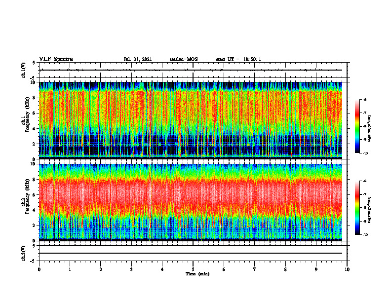Click the "VLF Spectra" plot title
391x302 pixels.
(56, 59)
